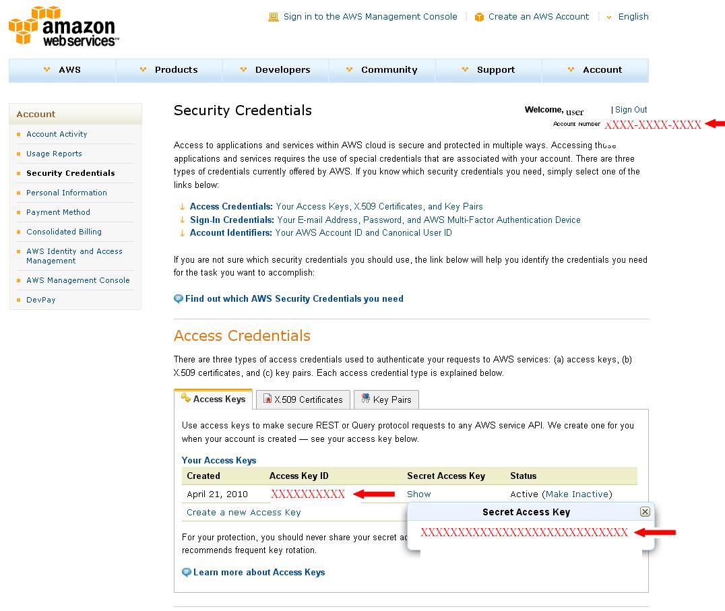Click the console sign-in monitor icon

(x=273, y=17)
